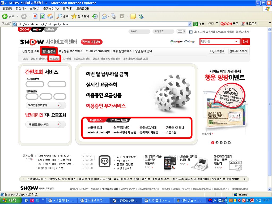This screenshot has width=272, height=204.
Task: Click the iPhone image for 모바일/아이폰 고객센터
Action: 170,163
